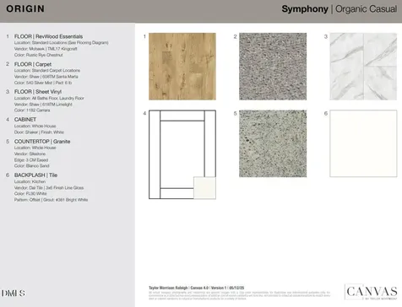Viewport: 402px width, 307px height.
Task: Select the CABINET heading
Action: click(x=25, y=120)
